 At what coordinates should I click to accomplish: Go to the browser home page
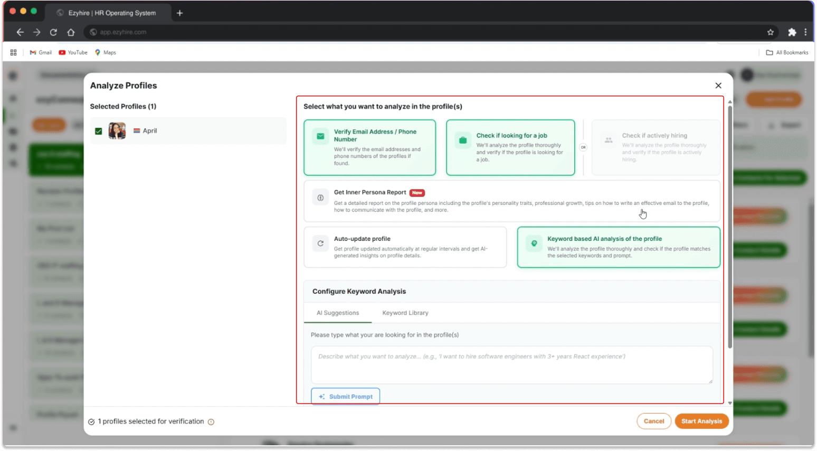(71, 32)
